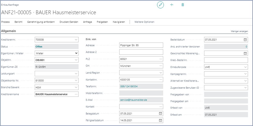Click the PLZ lookup ellipsis button
The image size is (253, 126).
(161, 59)
